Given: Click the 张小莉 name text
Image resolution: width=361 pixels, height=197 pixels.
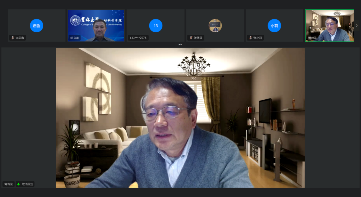Looking at the screenshot, I should click(258, 38).
